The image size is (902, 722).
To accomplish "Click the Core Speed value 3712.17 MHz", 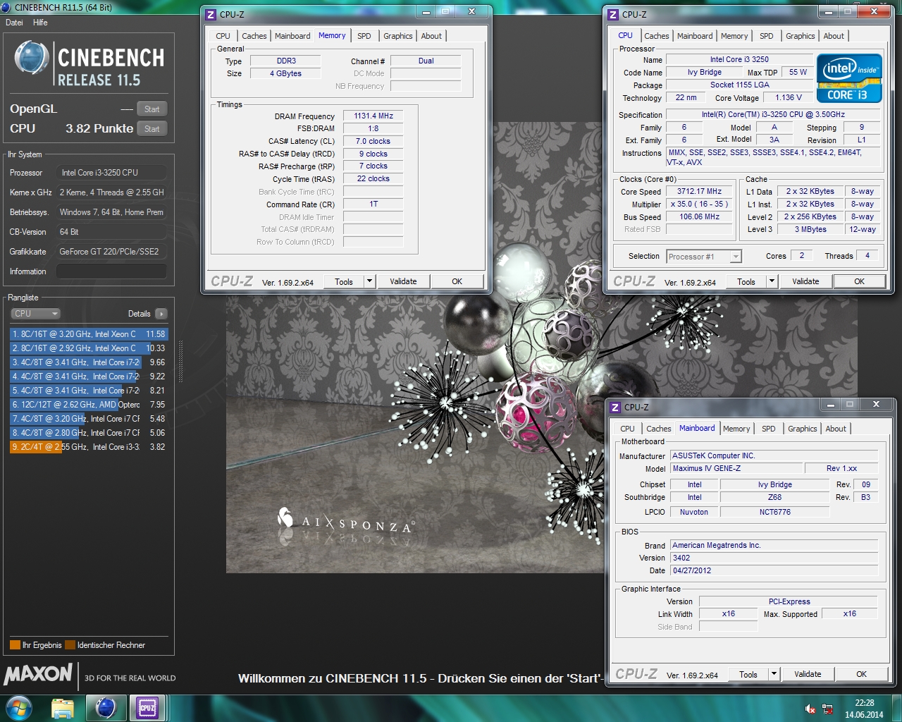I will click(699, 191).
